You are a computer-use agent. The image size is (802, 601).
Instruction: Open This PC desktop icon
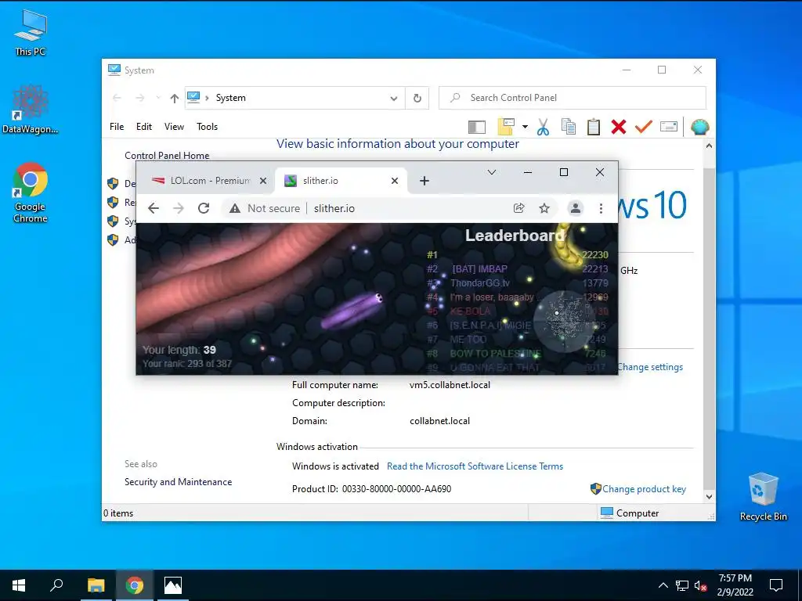click(x=31, y=32)
